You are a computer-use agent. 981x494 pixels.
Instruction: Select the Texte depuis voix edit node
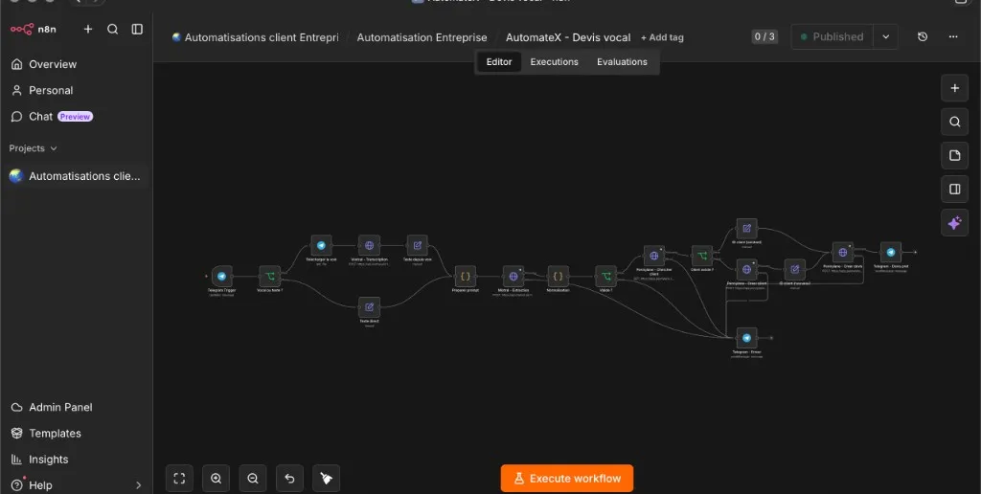coord(418,246)
